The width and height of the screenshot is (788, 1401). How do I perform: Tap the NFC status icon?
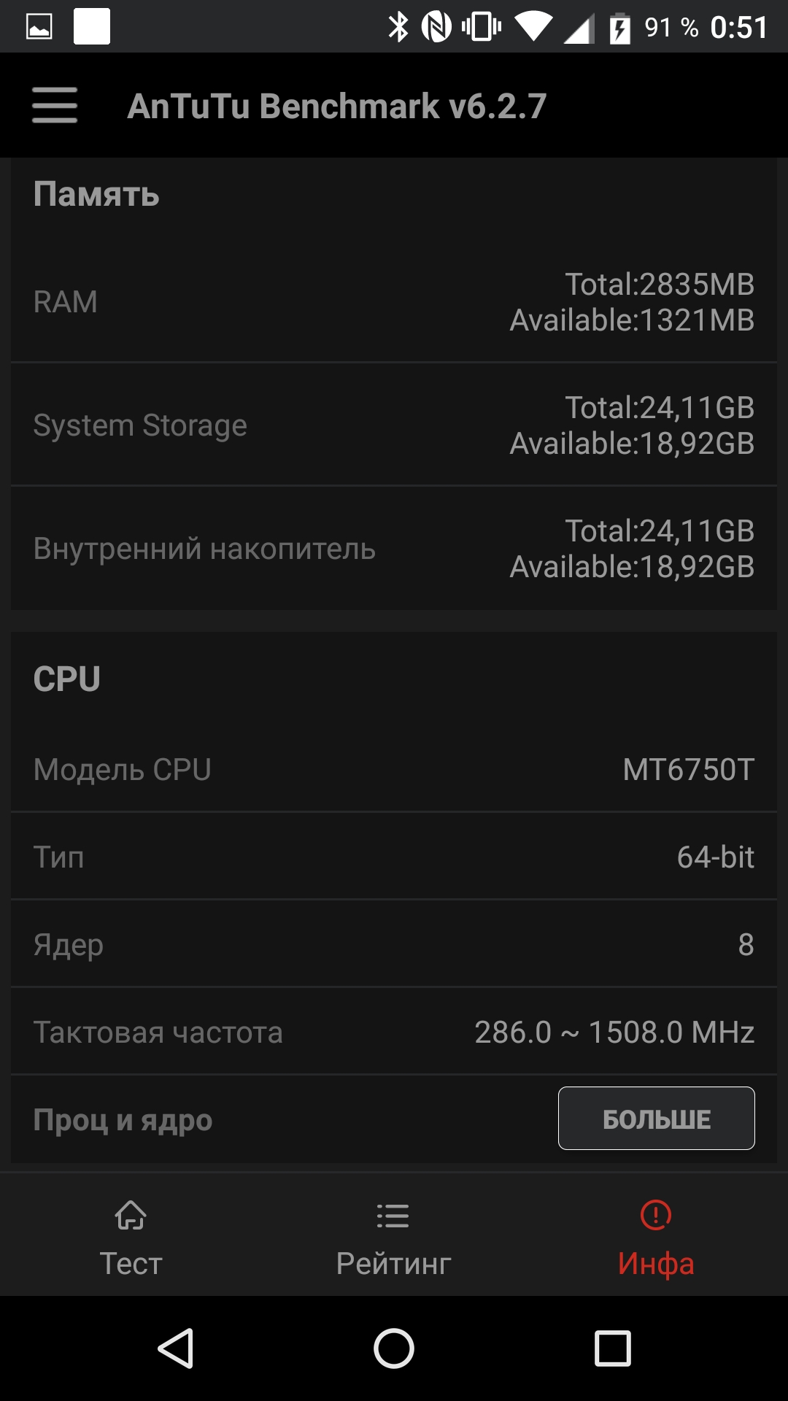click(x=436, y=28)
